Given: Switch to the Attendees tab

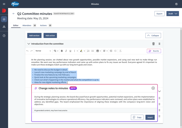Looking at the screenshot, I should coord(27,25).
